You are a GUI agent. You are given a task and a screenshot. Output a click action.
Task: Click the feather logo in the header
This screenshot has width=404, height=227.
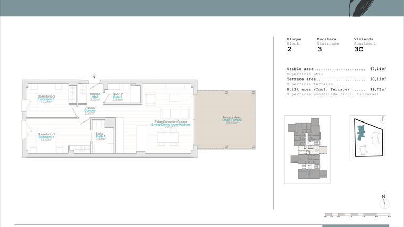(361, 8)
